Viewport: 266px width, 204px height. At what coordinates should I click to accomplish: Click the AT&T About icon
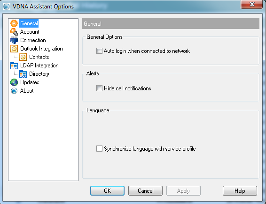(x=14, y=91)
